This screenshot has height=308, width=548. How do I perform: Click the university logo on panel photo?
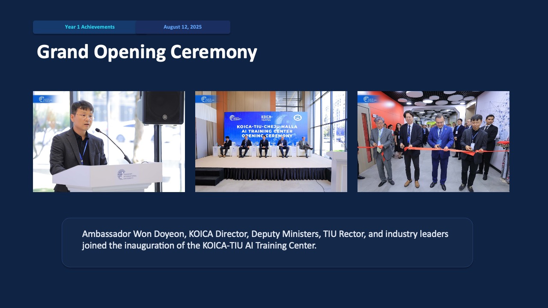pyautogui.click(x=208, y=99)
